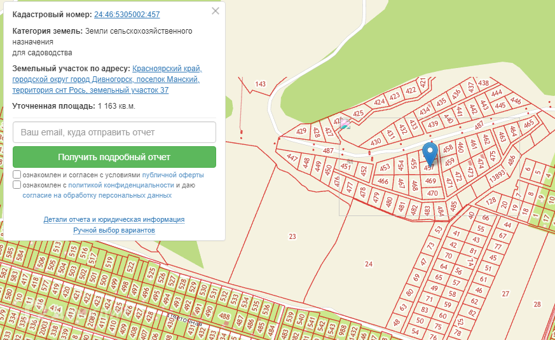555x340 pixels.
Task: Select parcel 469 on the map
Action: 430,180
